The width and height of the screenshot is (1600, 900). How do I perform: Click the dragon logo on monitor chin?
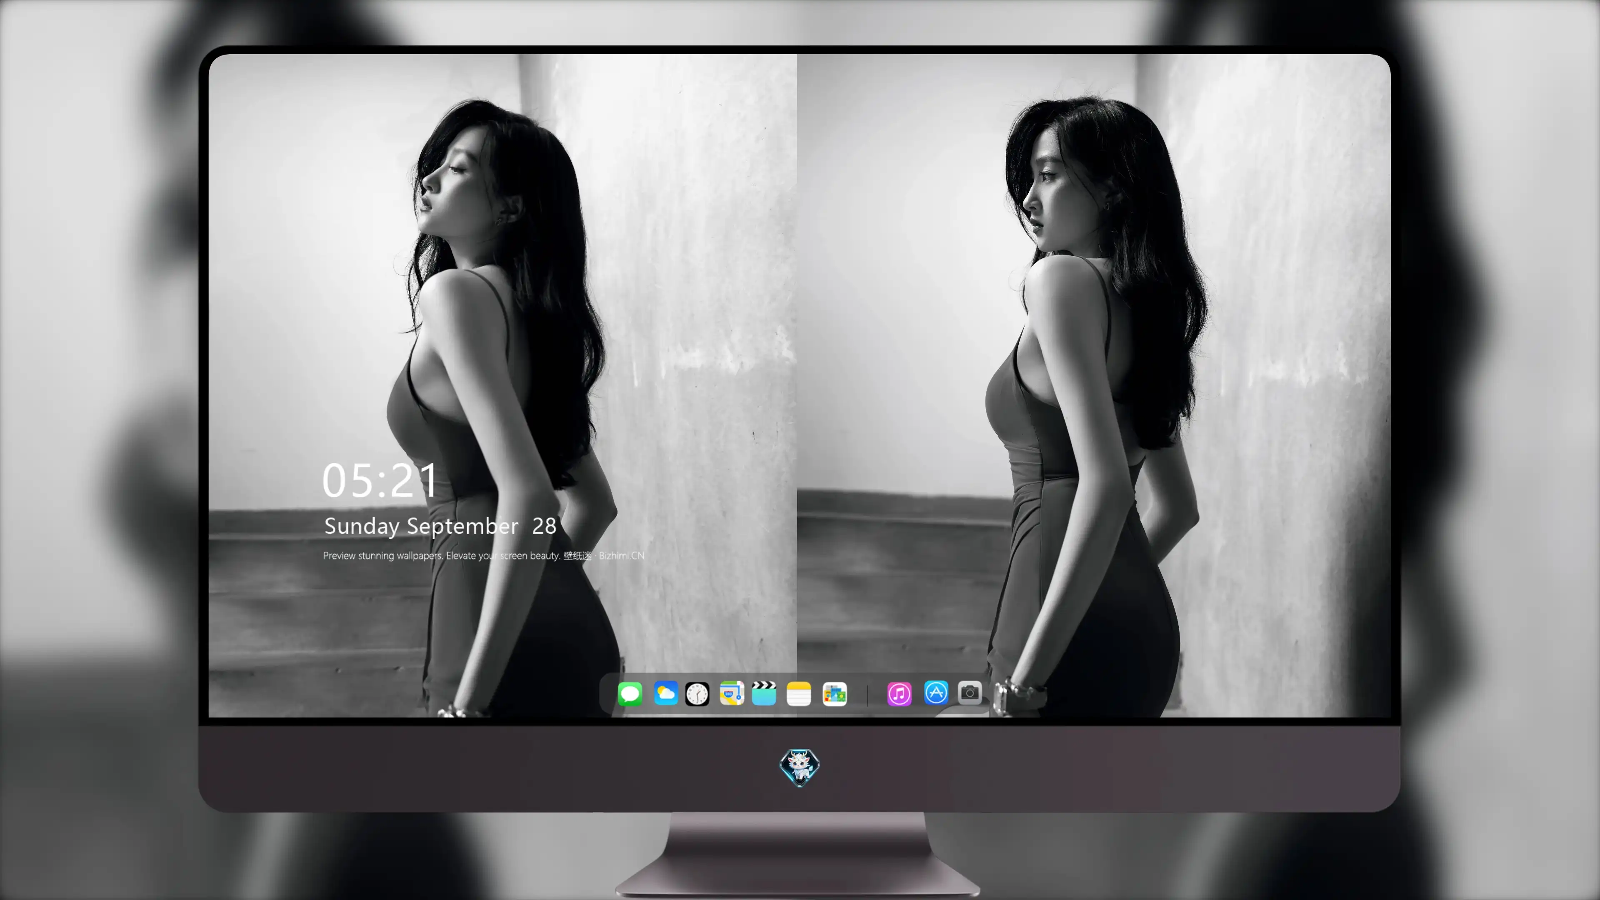click(800, 767)
